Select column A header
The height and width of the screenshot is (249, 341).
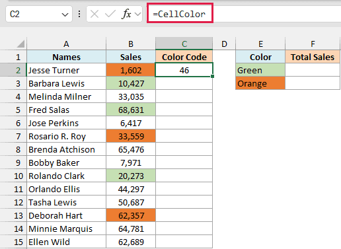66,44
